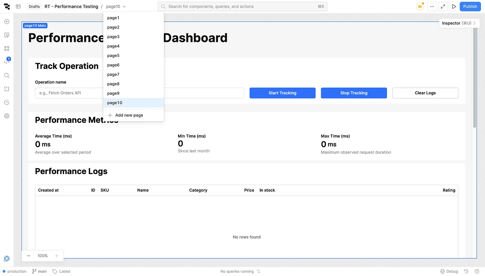Select the page10 Main frame label
485x276 pixels.
(35, 26)
